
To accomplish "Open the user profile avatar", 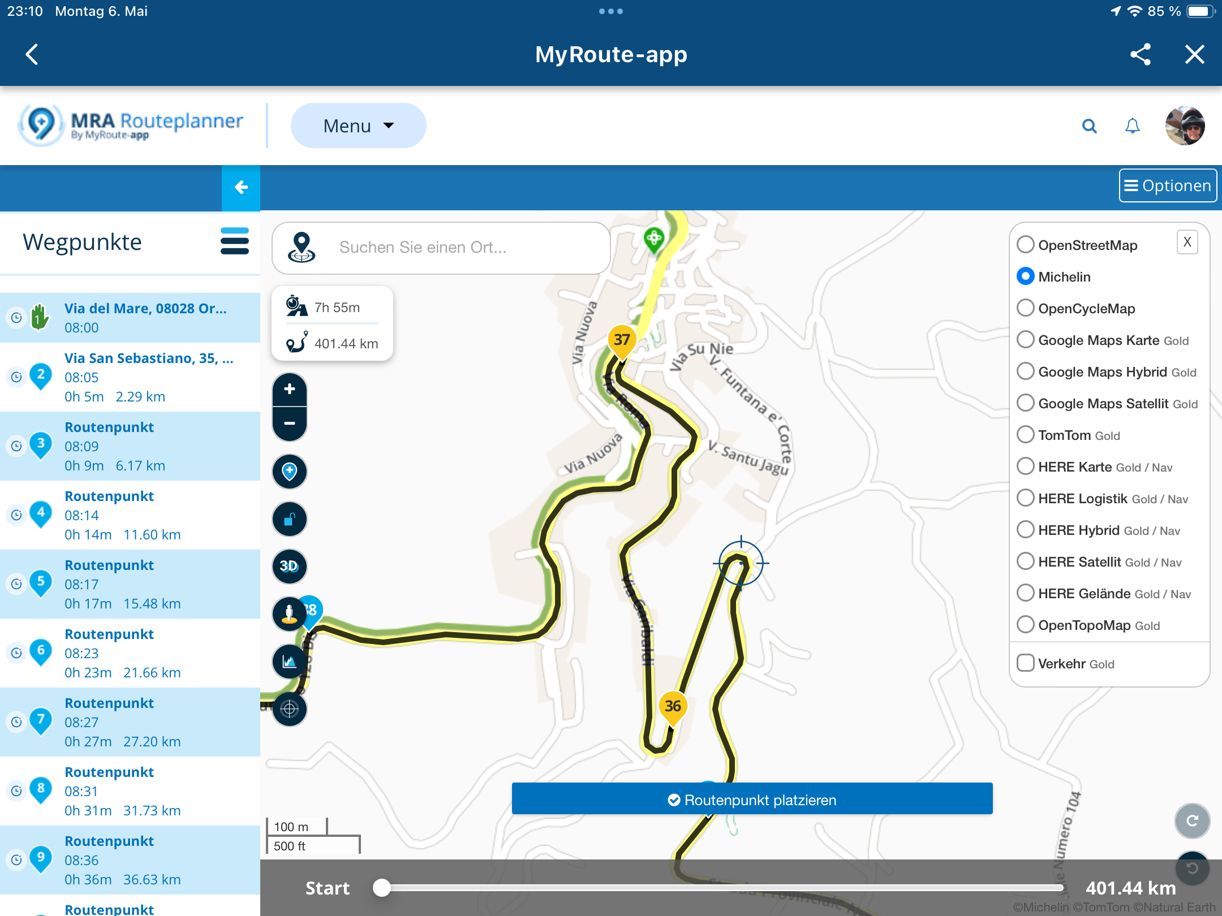I will (1185, 126).
